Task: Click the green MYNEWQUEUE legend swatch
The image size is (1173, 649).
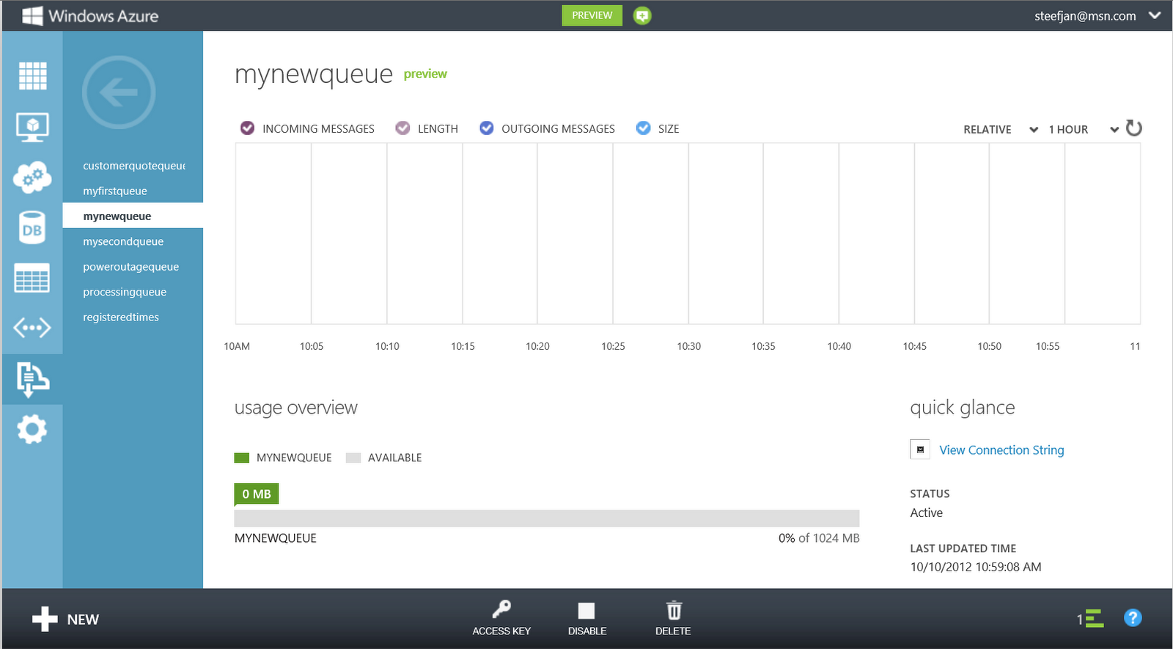Action: pos(242,458)
